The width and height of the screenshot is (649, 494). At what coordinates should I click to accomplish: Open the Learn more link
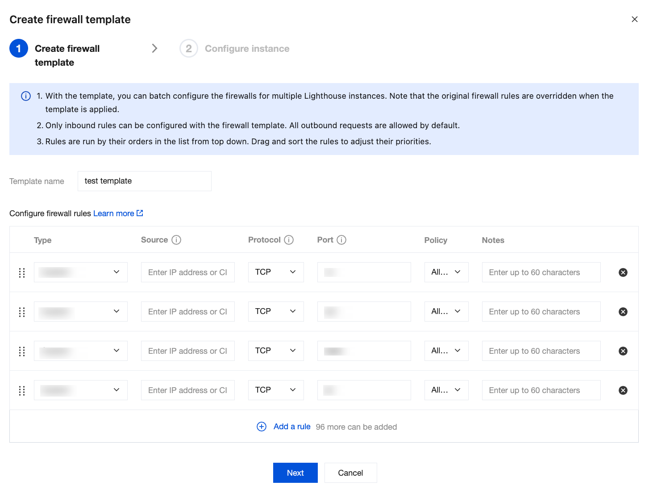point(118,214)
